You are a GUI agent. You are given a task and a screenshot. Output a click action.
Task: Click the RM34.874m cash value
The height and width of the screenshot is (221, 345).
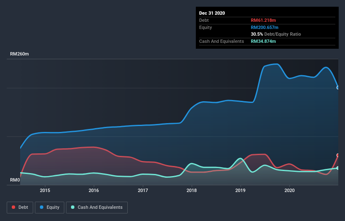tap(263, 41)
